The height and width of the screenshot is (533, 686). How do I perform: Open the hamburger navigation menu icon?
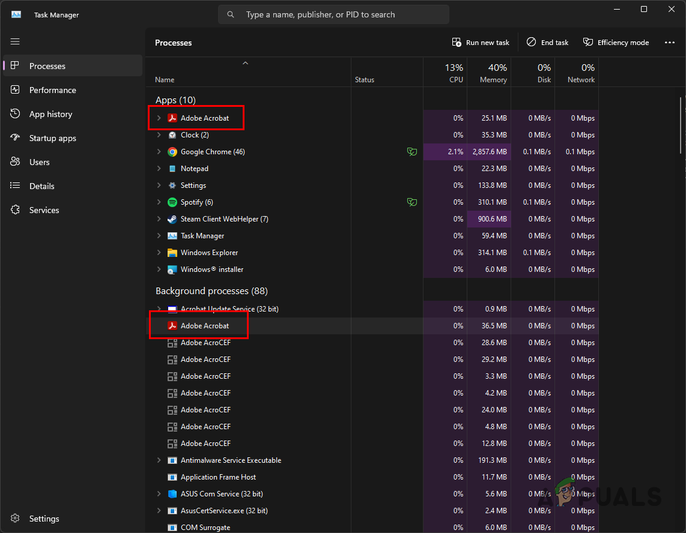[x=15, y=41]
